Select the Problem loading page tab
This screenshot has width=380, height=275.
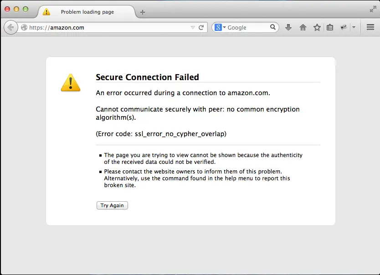click(87, 13)
